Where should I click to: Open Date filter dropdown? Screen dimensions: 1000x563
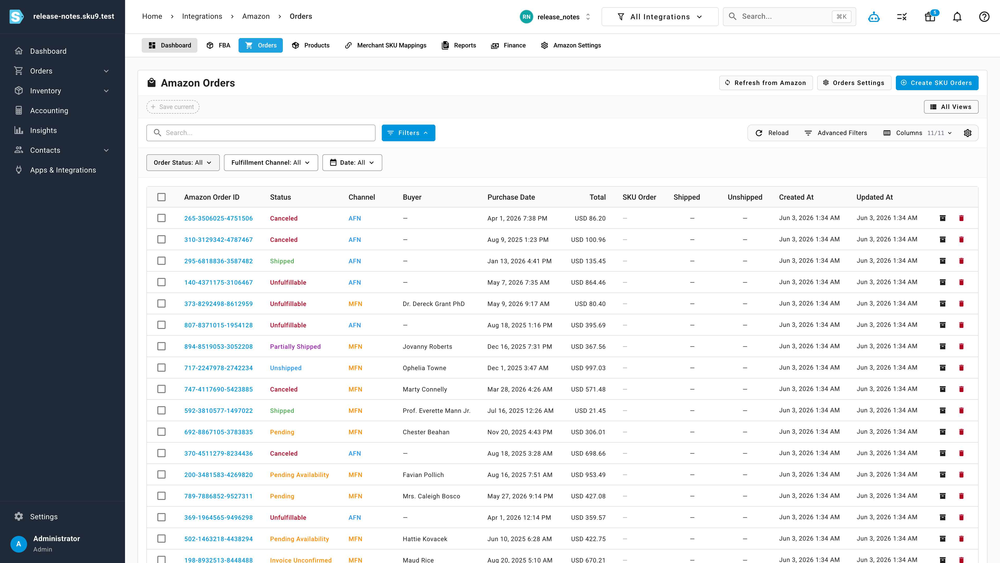(352, 162)
